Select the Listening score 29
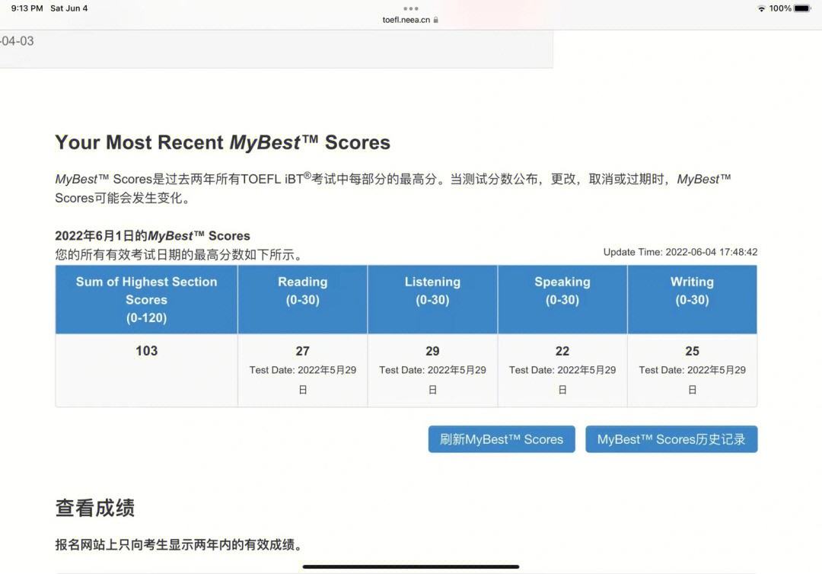Viewport: 822px width, 574px height. 432,351
